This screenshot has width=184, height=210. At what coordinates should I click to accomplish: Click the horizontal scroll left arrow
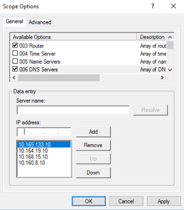coord(14,78)
